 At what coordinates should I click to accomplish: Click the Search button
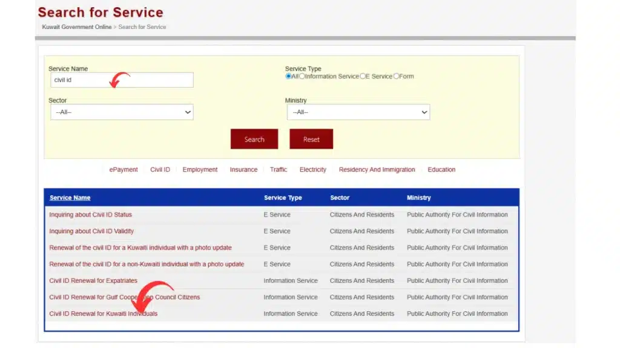tap(254, 139)
